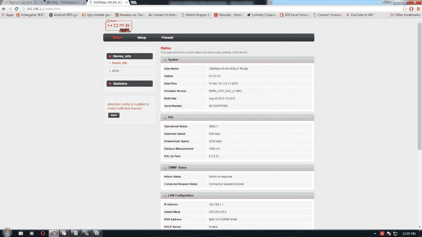The image size is (422, 237).
Task: Click the Uptime 0 4:23:16 value
Action: coord(214,76)
